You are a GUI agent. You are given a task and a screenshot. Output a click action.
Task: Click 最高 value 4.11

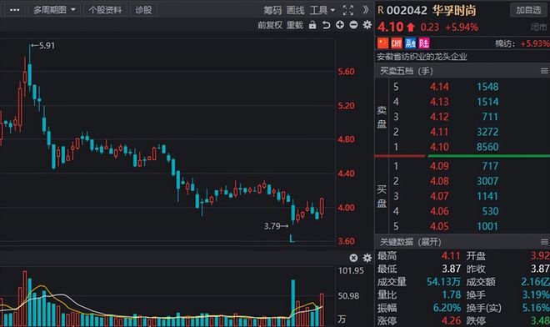click(451, 256)
